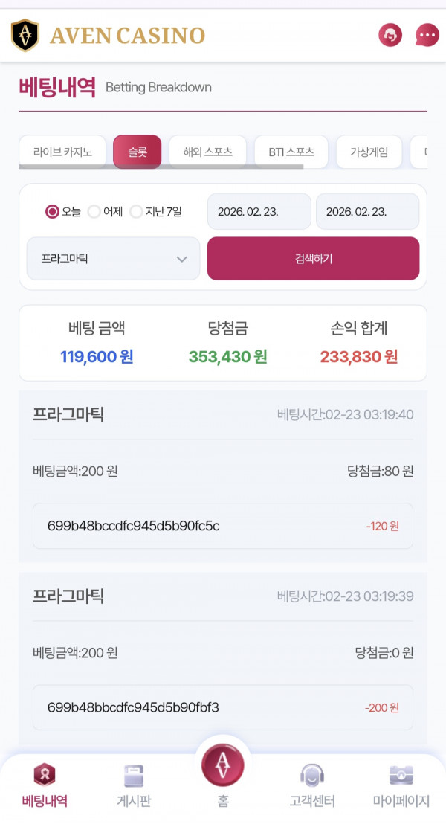Screen dimensions: 446x827
Task: Select the BTI 스포츠 category
Action: point(292,151)
